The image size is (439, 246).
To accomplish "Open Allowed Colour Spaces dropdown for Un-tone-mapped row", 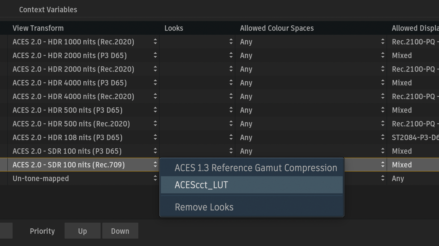I will (x=383, y=179).
